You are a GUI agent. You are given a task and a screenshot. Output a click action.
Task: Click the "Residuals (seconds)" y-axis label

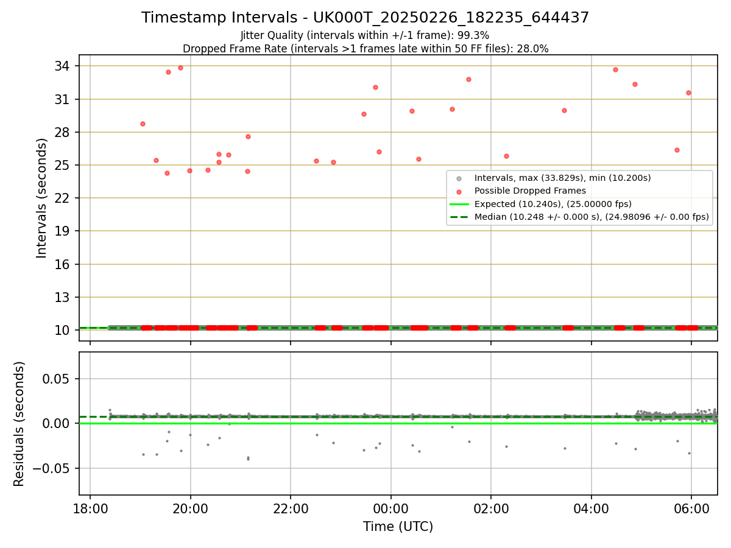pos(19,423)
